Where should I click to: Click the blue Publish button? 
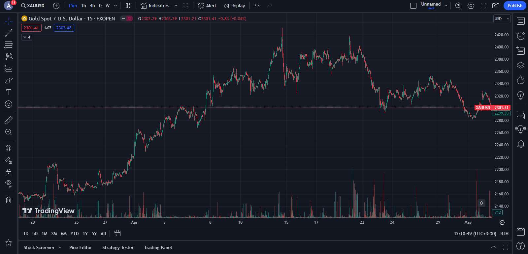tap(514, 6)
